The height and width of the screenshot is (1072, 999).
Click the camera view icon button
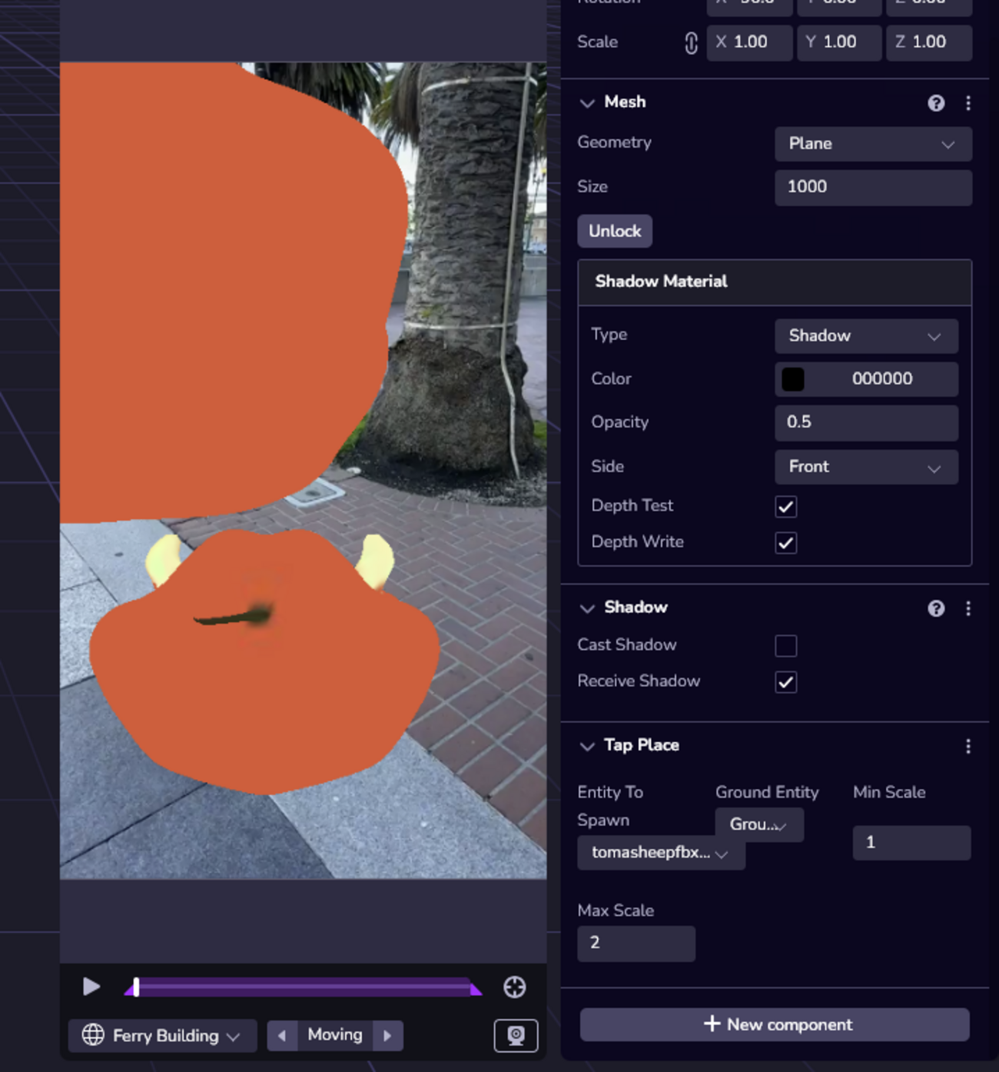coord(516,1036)
